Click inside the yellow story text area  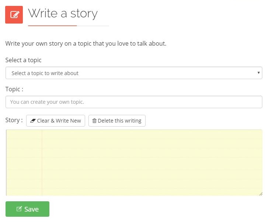pyautogui.click(x=147, y=162)
